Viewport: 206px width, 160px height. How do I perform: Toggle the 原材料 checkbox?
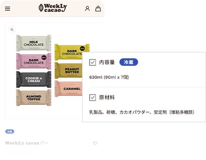click(93, 98)
